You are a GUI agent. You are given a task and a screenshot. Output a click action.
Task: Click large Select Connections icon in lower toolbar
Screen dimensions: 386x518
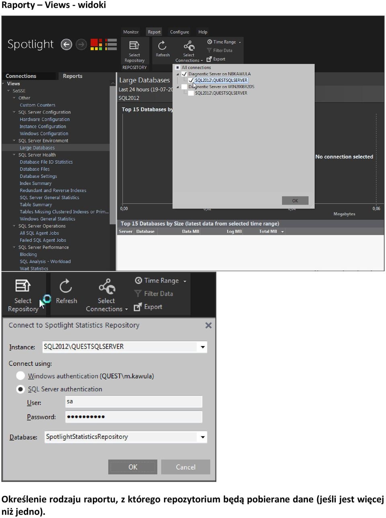coord(107,286)
